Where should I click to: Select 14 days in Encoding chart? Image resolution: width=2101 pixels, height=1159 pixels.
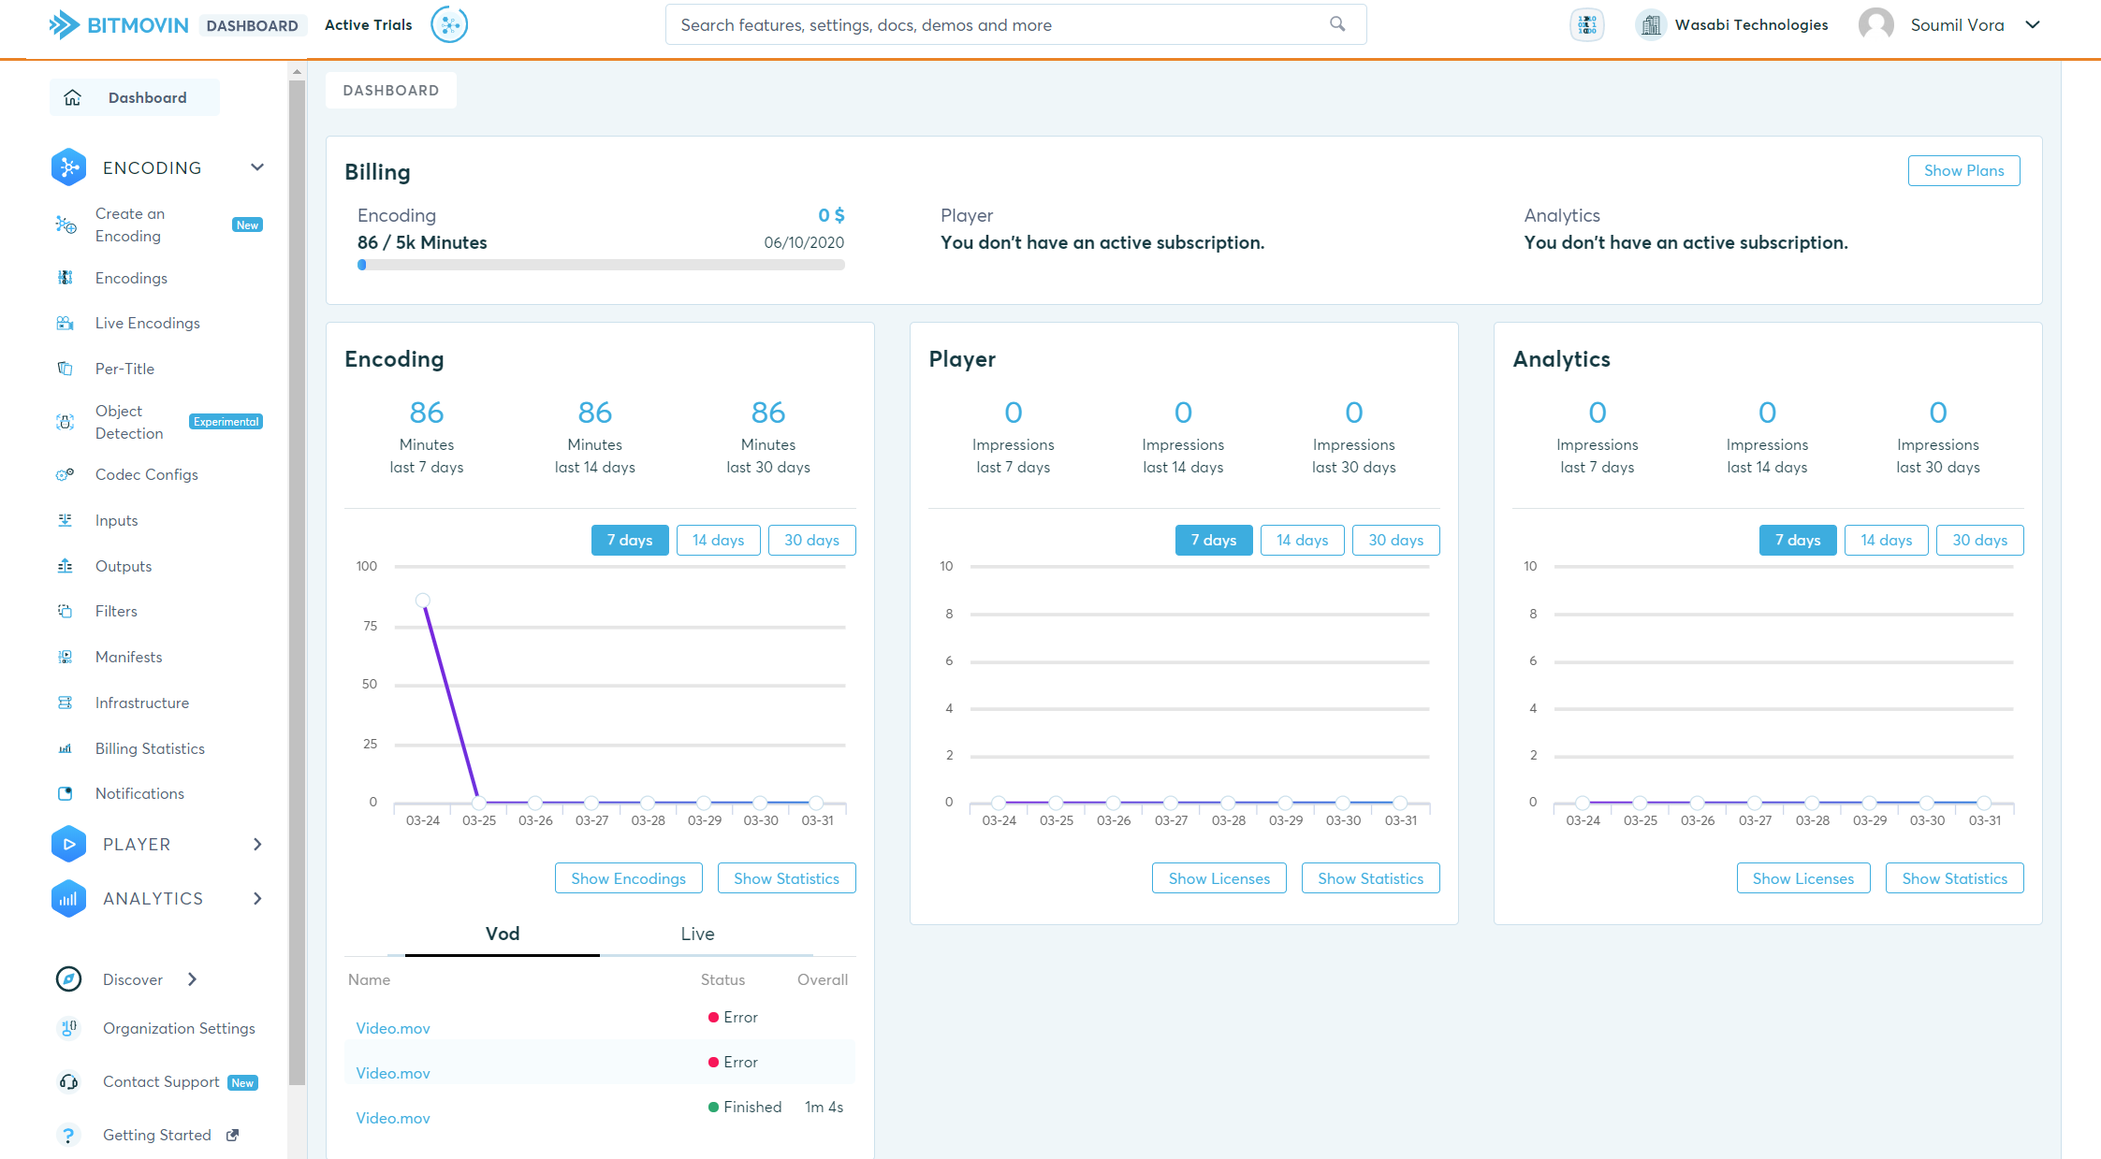click(719, 540)
